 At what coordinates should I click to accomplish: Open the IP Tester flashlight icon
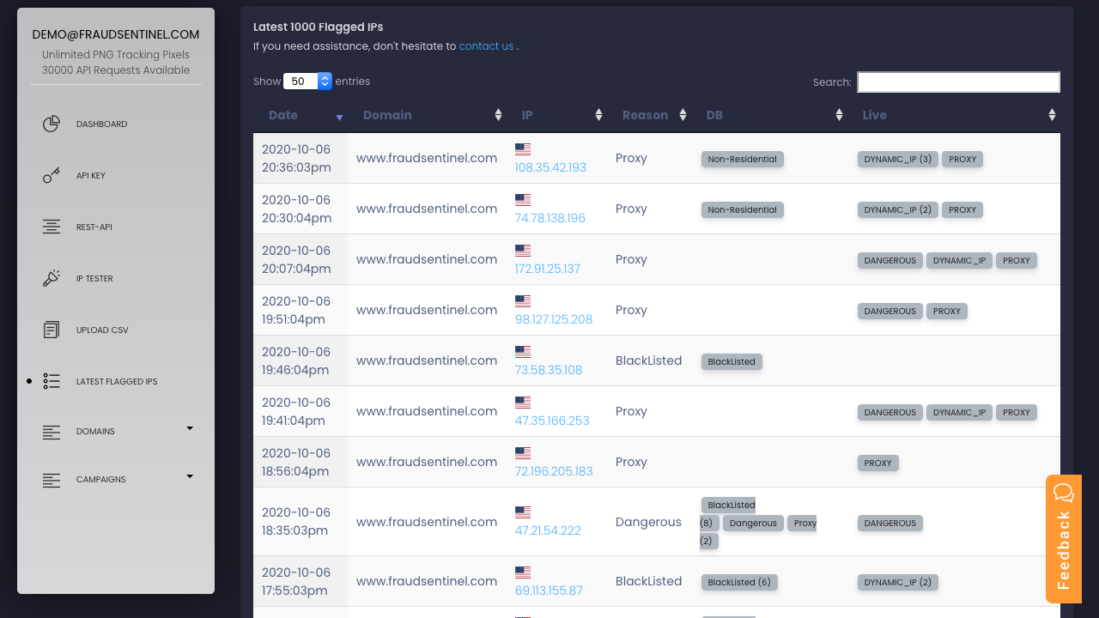coord(52,278)
